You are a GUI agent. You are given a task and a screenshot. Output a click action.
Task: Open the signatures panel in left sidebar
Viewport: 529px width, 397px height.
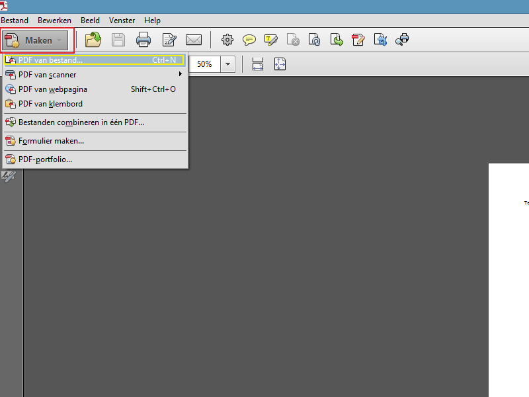click(x=9, y=177)
